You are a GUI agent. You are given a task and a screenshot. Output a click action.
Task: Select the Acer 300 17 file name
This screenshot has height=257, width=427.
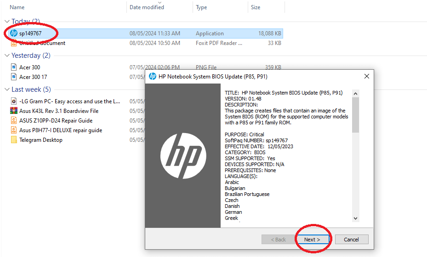(x=33, y=77)
